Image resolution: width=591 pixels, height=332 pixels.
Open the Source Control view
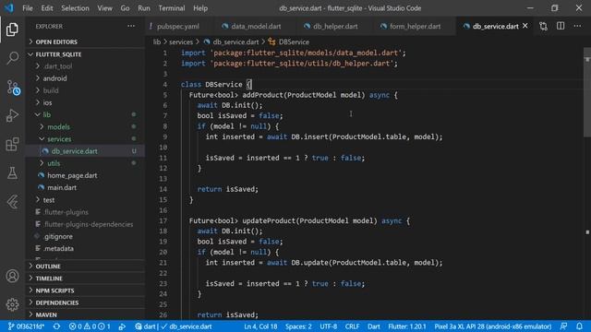click(x=13, y=88)
